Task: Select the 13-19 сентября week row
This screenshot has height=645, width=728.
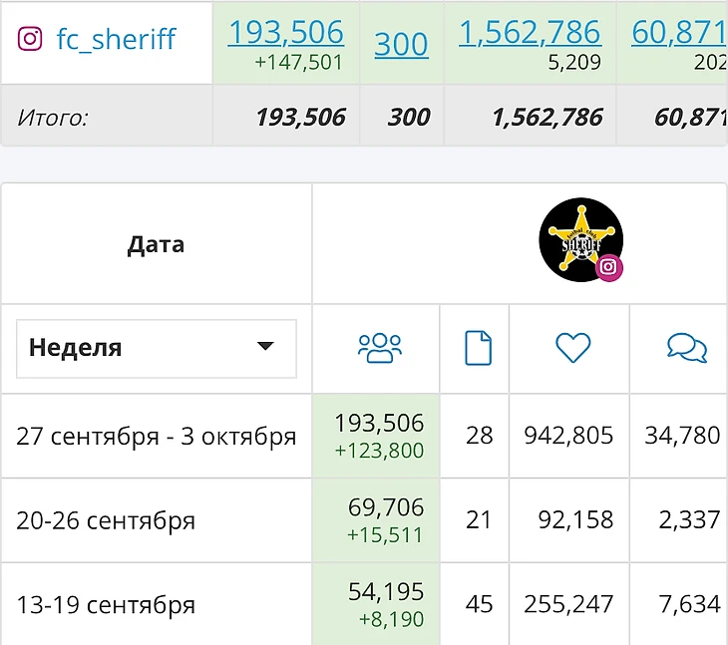Action: [106, 605]
